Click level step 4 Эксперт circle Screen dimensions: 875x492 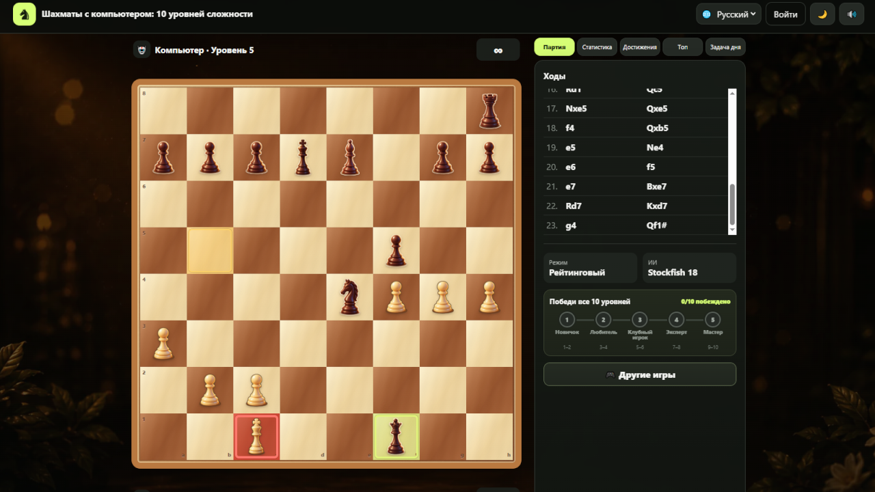tap(676, 319)
